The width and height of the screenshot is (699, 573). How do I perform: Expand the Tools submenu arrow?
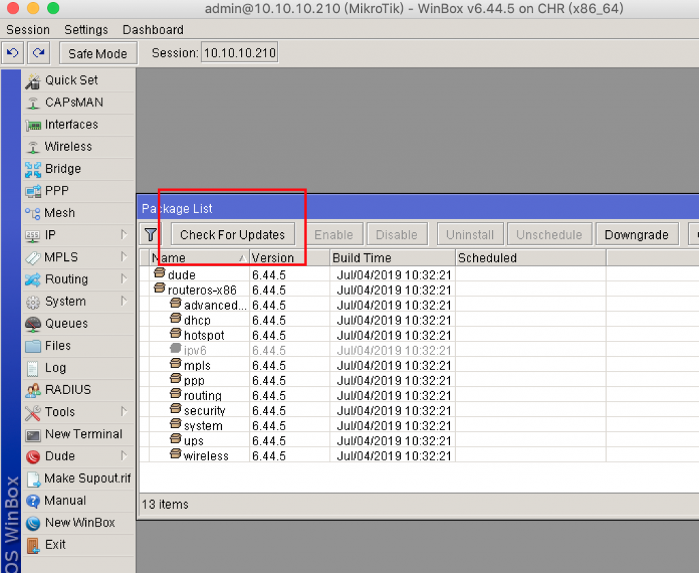124,412
